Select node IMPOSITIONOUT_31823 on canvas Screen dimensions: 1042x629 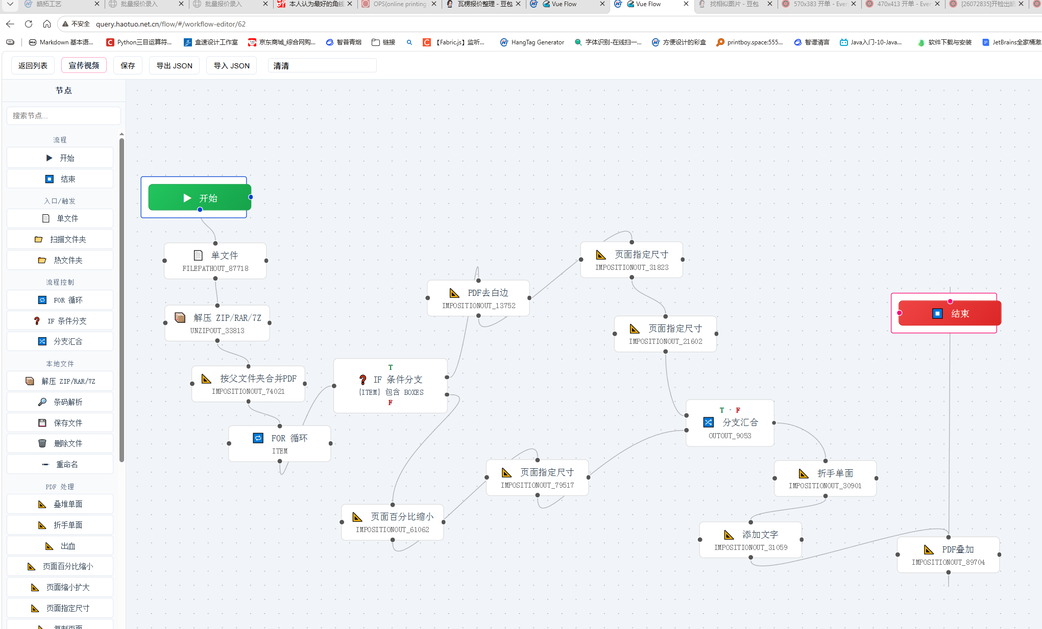[632, 260]
